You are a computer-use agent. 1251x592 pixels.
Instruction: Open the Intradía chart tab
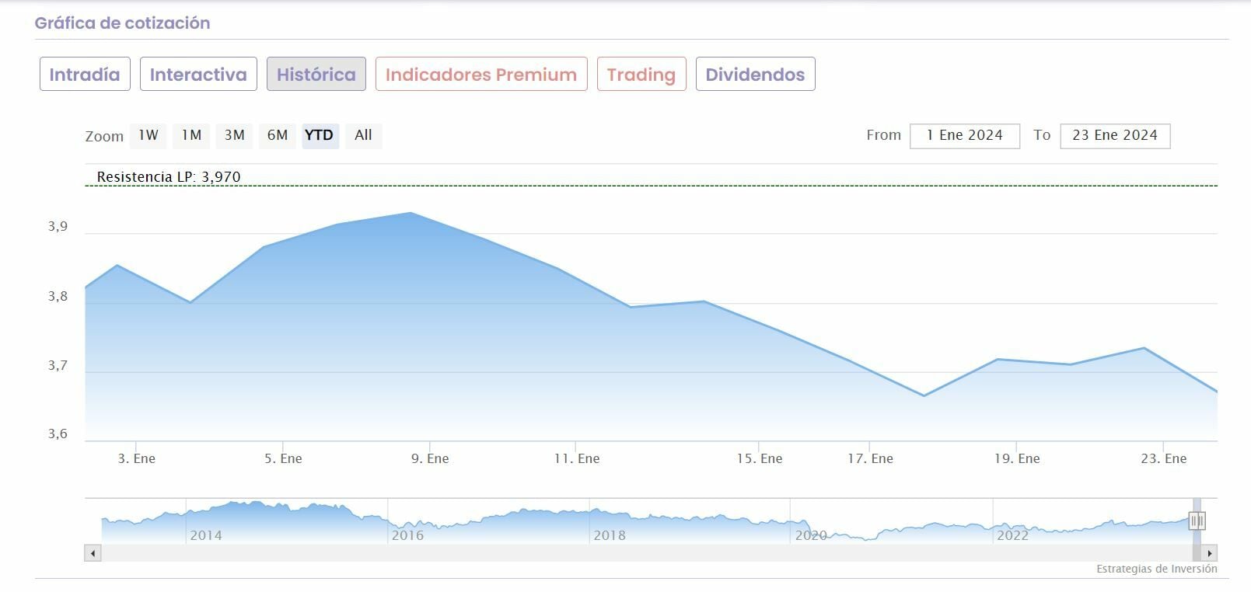pos(85,75)
